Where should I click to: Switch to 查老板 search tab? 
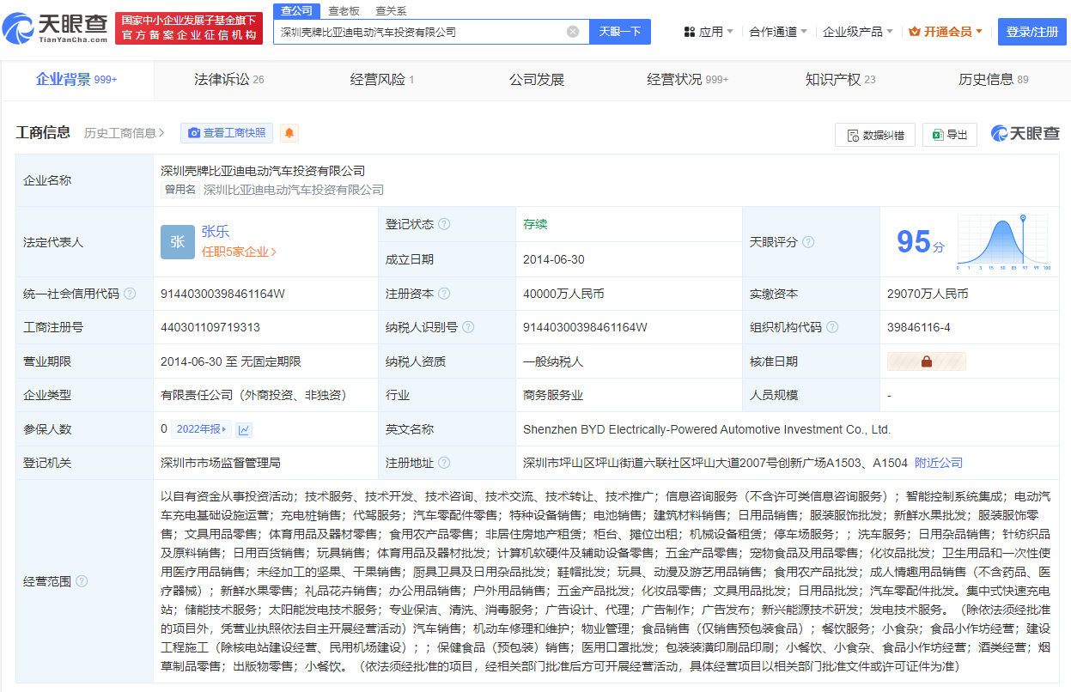click(x=344, y=10)
